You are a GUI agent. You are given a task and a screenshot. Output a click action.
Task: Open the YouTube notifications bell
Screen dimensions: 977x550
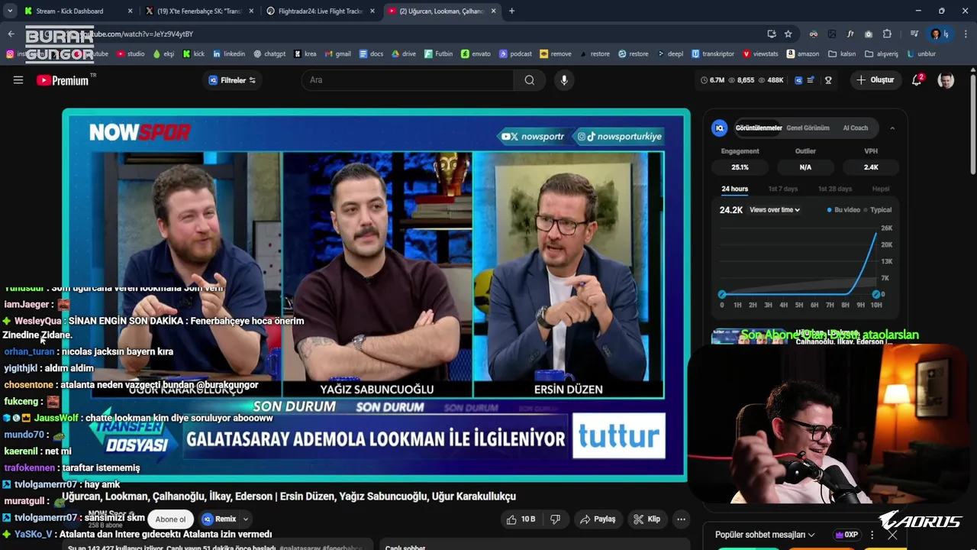tap(917, 80)
